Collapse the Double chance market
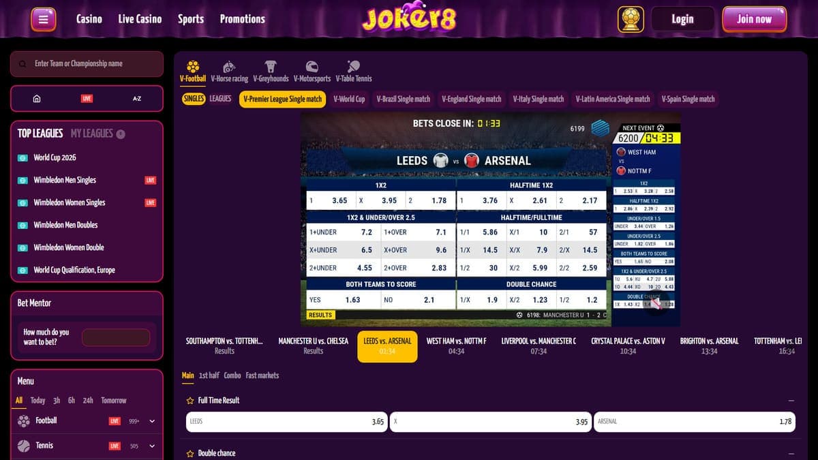 pos(791,453)
